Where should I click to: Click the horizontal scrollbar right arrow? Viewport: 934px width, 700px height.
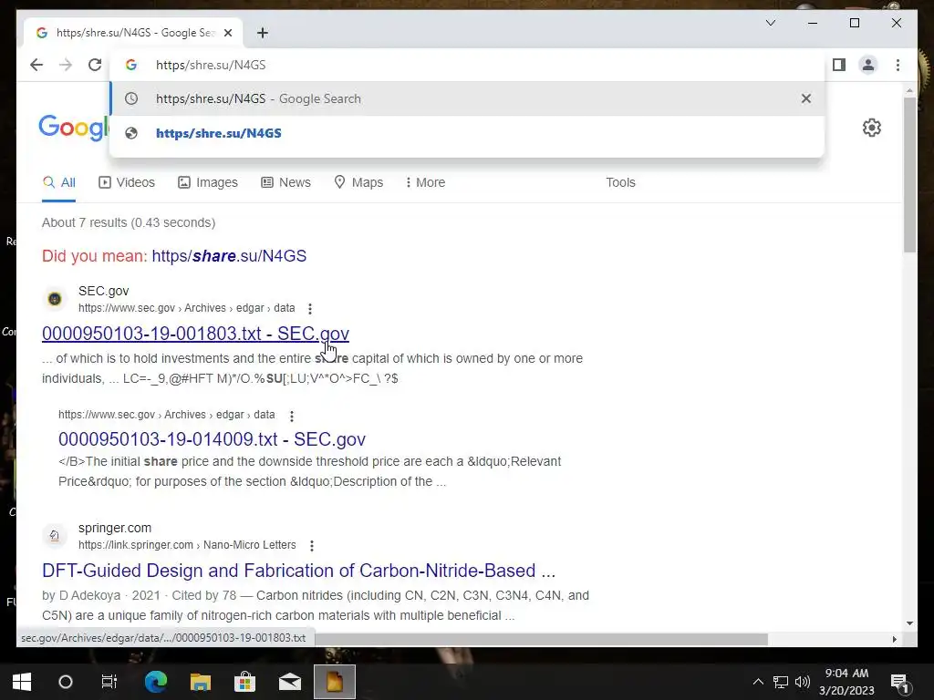[x=894, y=639]
